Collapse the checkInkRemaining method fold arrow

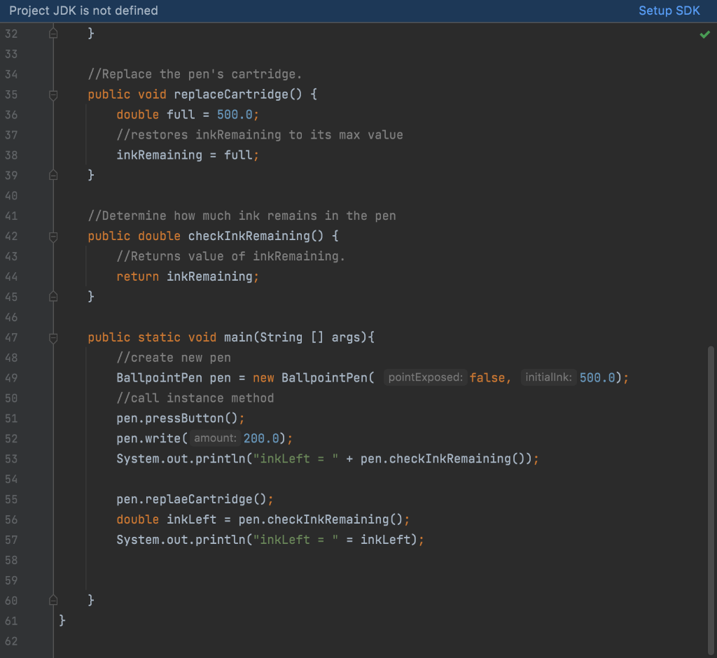coord(53,236)
